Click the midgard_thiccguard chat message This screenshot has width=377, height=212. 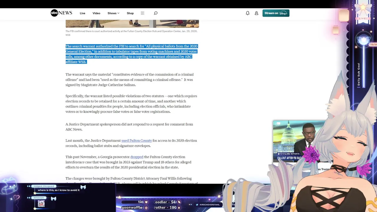(x=59, y=190)
